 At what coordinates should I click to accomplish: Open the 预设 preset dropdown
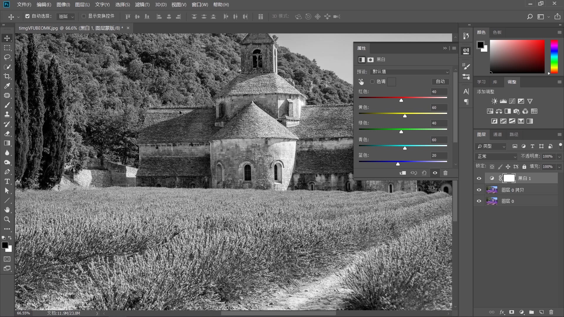410,72
